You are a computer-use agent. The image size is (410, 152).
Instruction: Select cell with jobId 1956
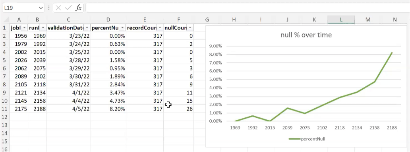tap(19, 36)
